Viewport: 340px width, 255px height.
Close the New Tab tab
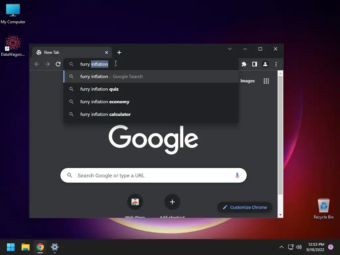[x=107, y=52]
